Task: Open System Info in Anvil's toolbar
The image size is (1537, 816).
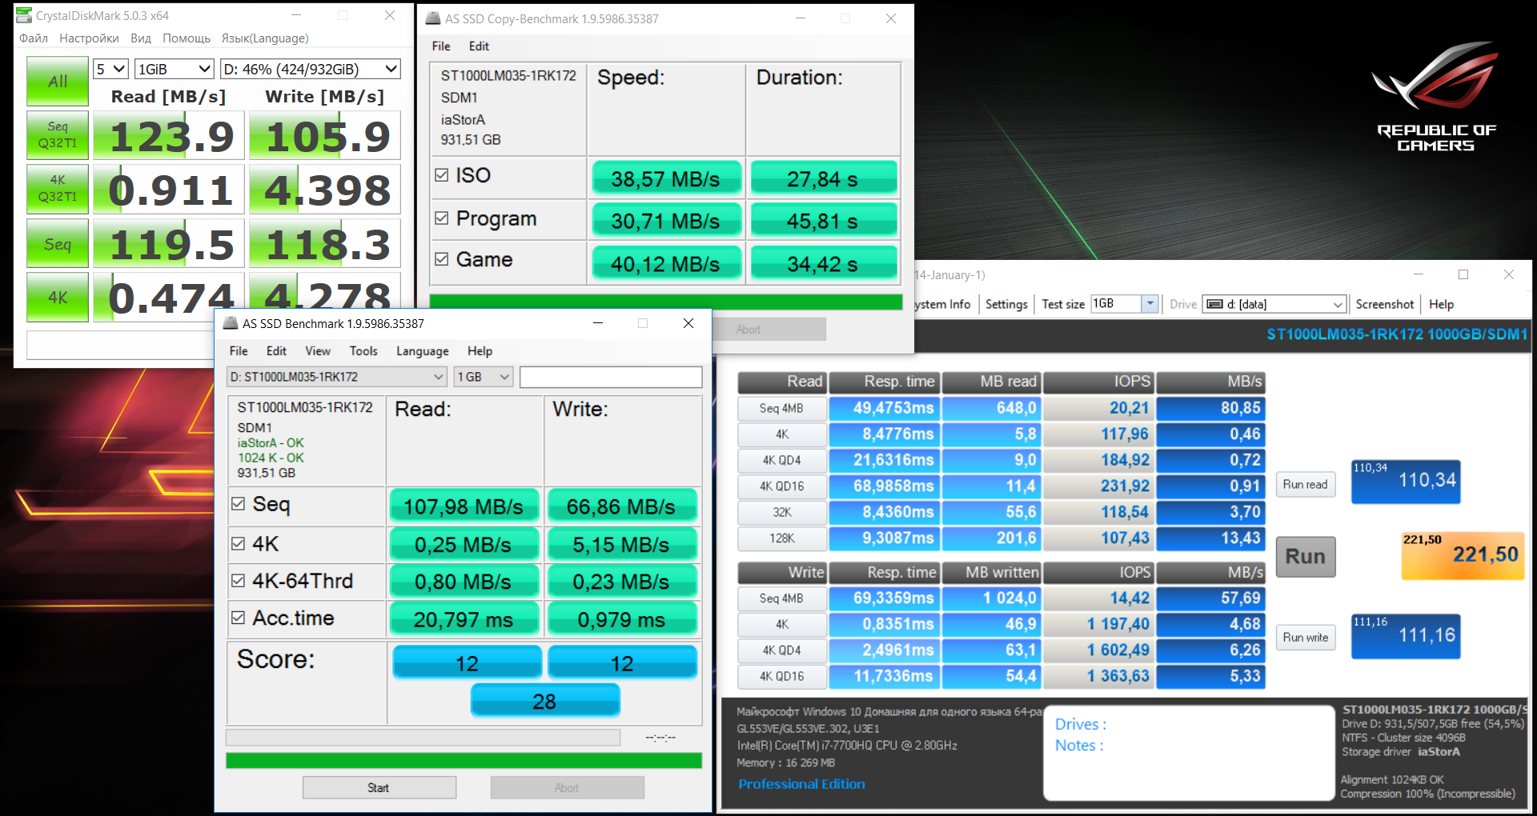Action: [943, 304]
